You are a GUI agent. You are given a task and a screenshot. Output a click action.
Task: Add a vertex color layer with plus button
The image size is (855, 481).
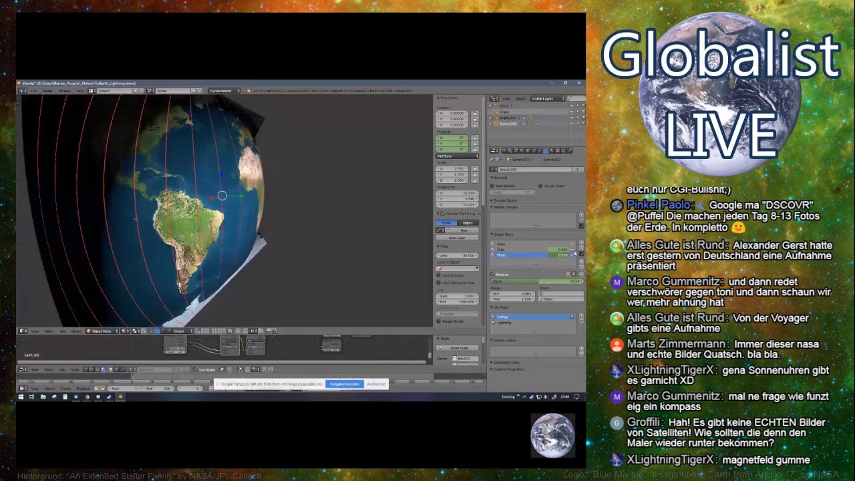[581, 348]
